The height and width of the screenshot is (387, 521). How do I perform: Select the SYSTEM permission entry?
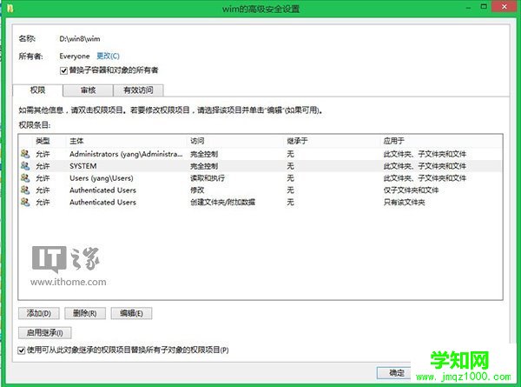[260, 166]
